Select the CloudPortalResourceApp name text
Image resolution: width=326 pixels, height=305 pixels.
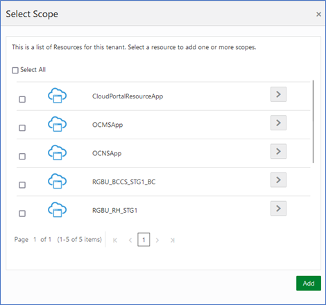click(x=128, y=96)
